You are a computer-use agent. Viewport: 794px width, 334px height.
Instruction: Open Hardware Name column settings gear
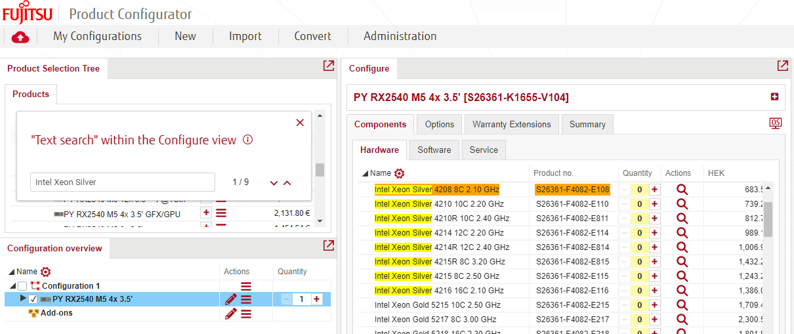click(399, 173)
